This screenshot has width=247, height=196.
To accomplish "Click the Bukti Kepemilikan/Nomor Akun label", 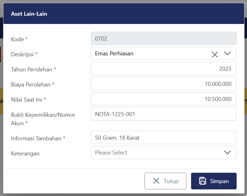I will pos(43,119).
